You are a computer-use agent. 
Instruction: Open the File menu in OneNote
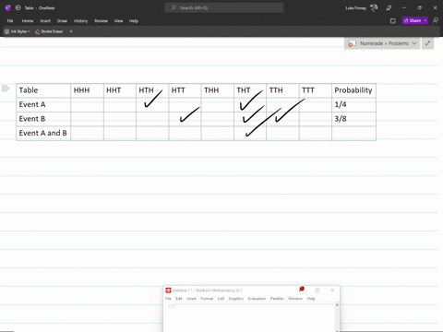pyautogui.click(x=10, y=21)
